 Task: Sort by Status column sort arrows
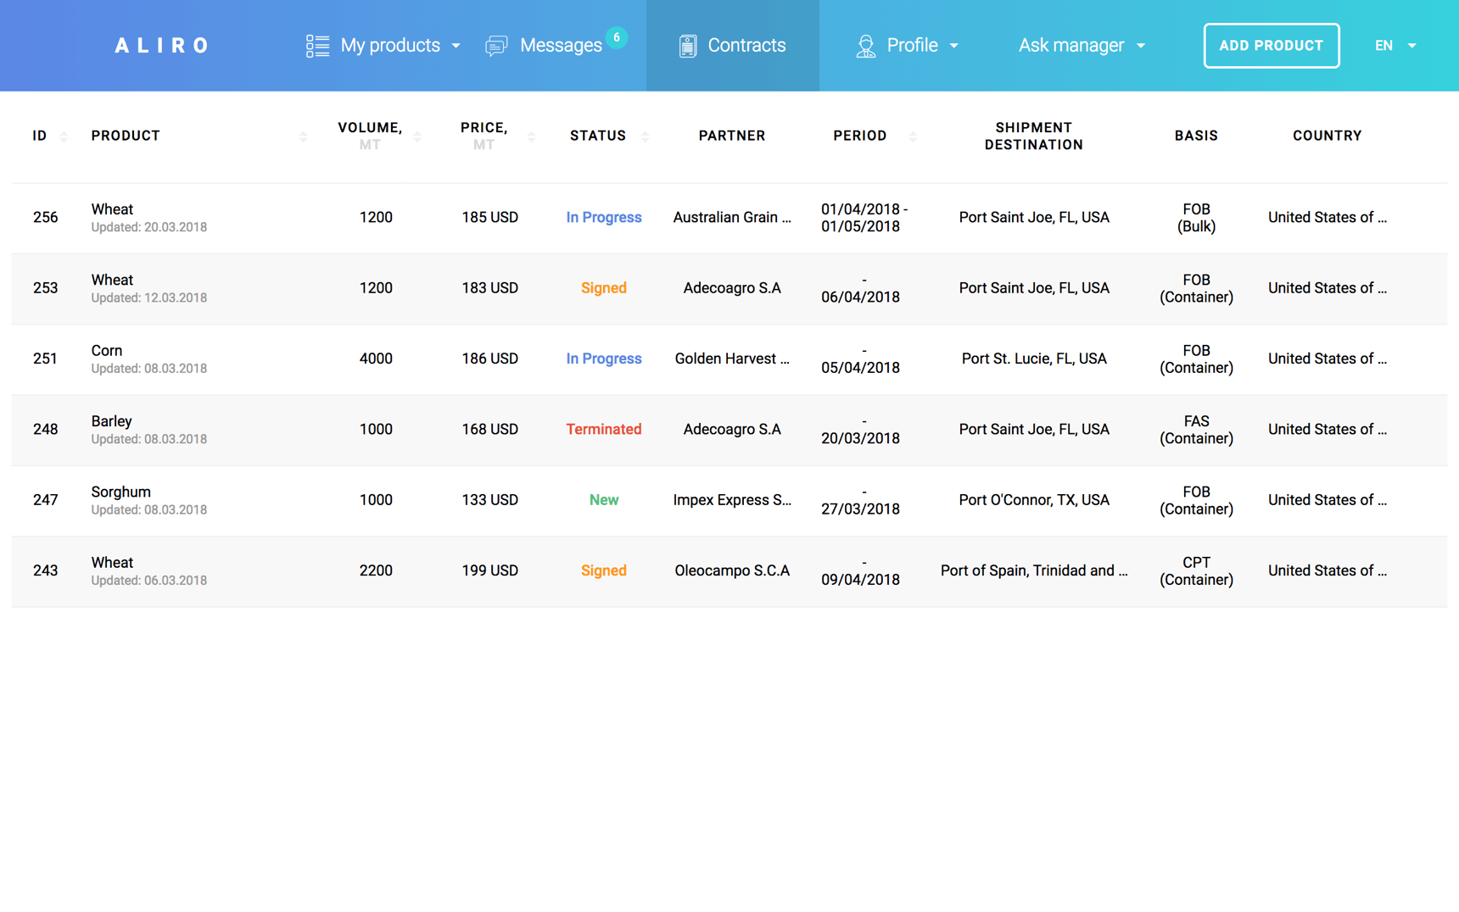(x=646, y=136)
